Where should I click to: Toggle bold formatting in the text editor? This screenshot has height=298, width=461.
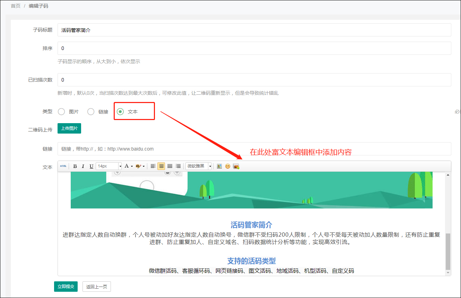pyautogui.click(x=75, y=166)
